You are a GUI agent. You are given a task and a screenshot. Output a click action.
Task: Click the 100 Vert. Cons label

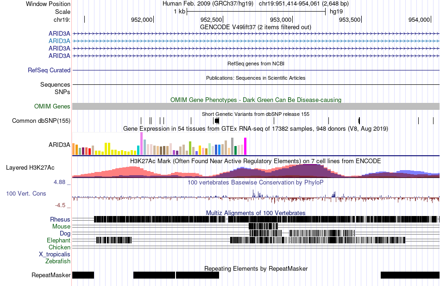coord(26,194)
